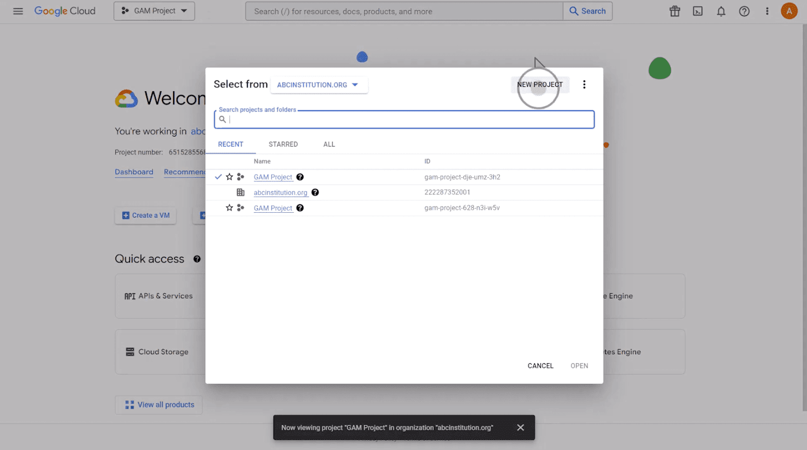Open the APIs & Services card
Viewport: 807px width, 450px height.
(x=160, y=296)
